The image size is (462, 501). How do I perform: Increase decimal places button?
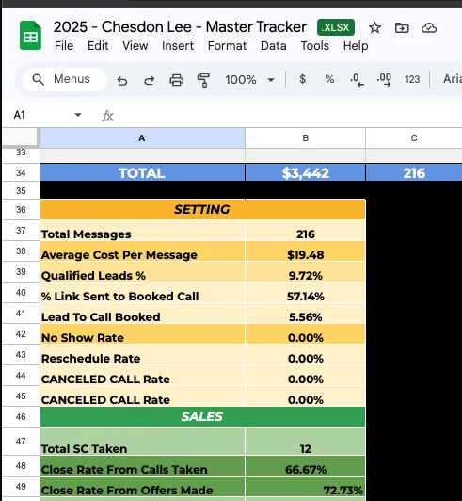pos(384,80)
